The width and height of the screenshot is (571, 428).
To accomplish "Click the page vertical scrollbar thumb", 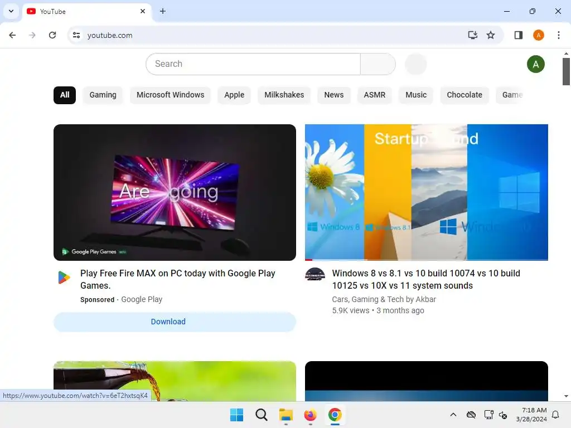I will (566, 72).
